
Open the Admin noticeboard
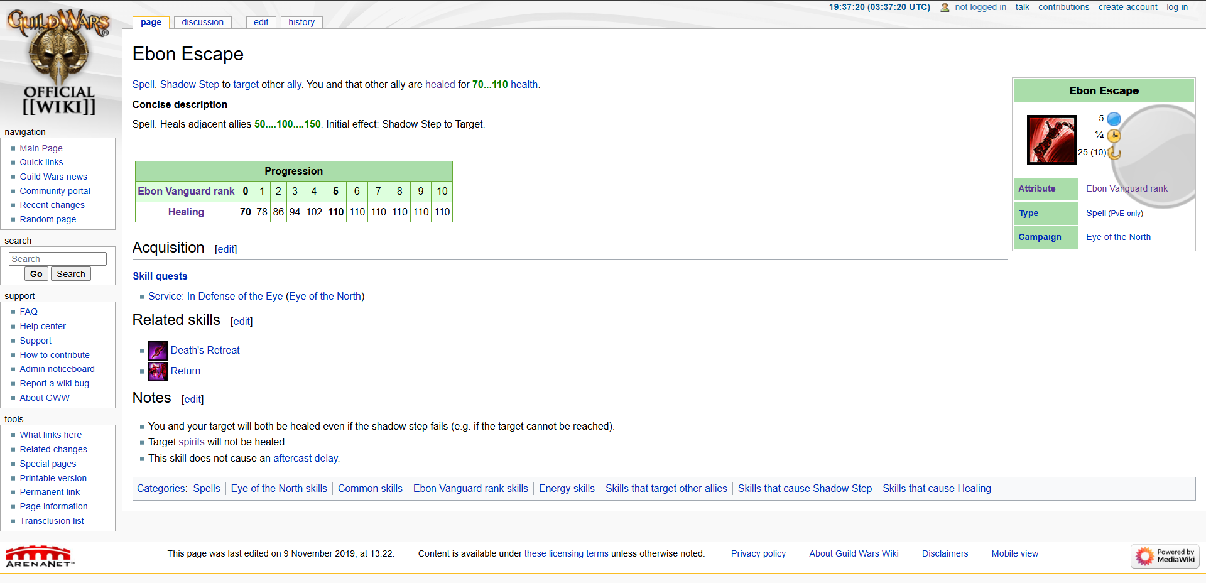pyautogui.click(x=57, y=369)
